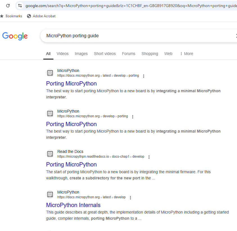237x231 pixels.
Task: Open options menu for readthedocs.io result
Action: pos(149,157)
